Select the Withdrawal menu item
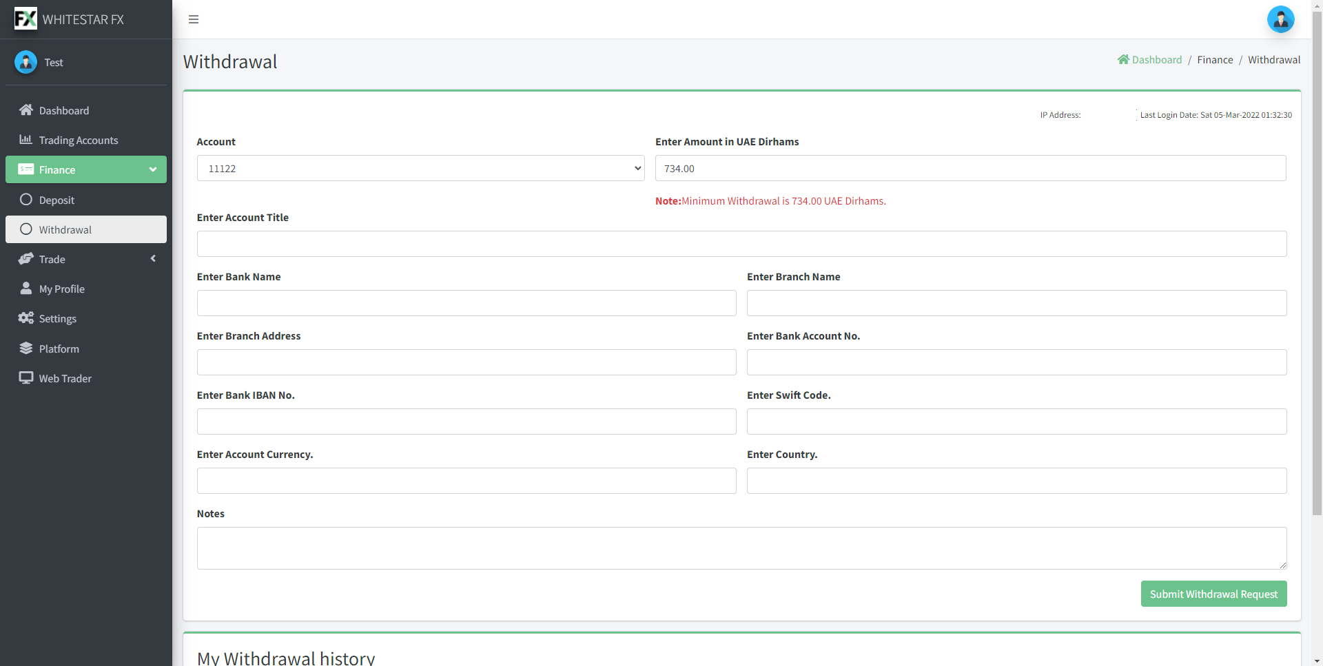1323x666 pixels. point(86,229)
